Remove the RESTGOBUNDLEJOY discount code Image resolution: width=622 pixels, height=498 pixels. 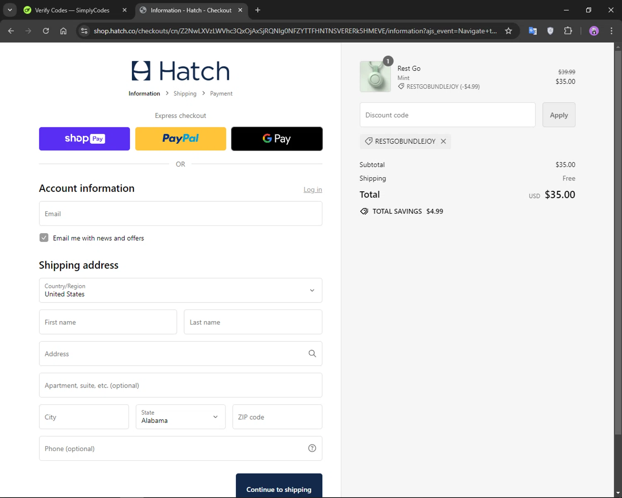coord(443,141)
